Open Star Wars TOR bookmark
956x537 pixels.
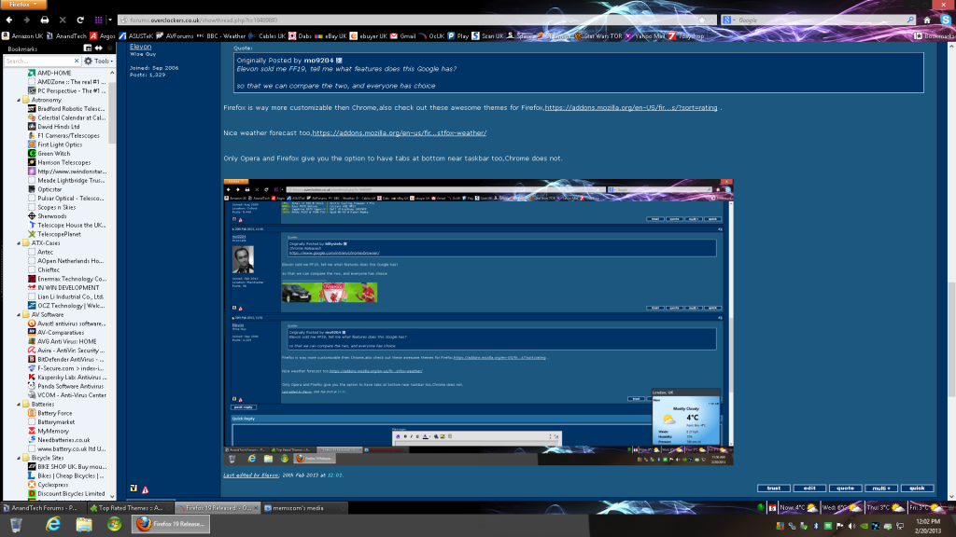pos(598,36)
